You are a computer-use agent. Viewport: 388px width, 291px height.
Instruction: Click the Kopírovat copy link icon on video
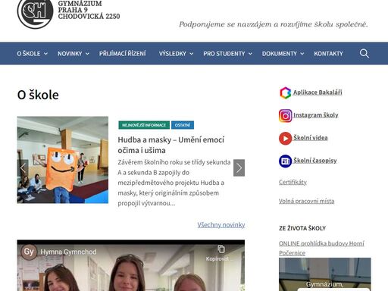pos(221,249)
